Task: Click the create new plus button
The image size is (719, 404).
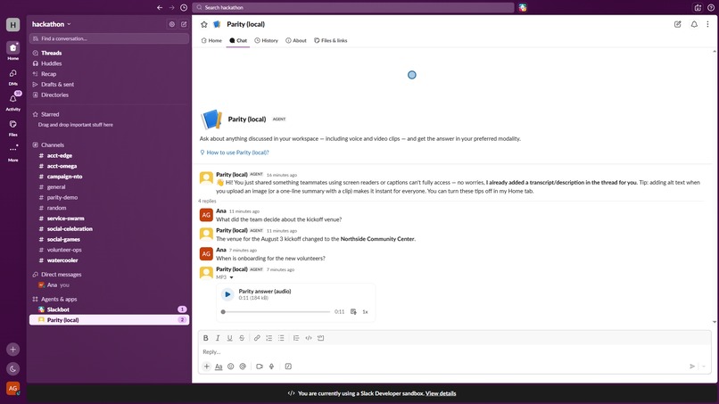Action: (x=12, y=350)
